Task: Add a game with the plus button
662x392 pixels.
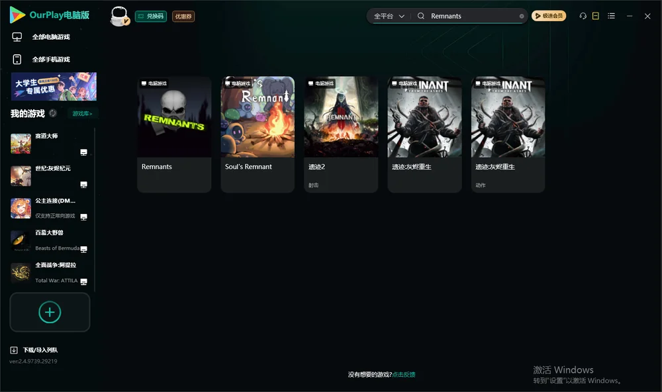Action: pos(50,312)
